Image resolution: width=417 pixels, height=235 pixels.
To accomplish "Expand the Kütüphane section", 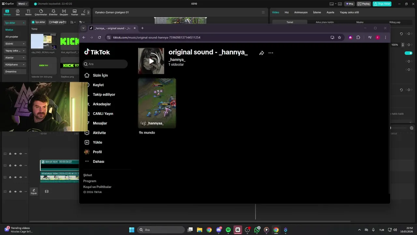I will (15, 65).
